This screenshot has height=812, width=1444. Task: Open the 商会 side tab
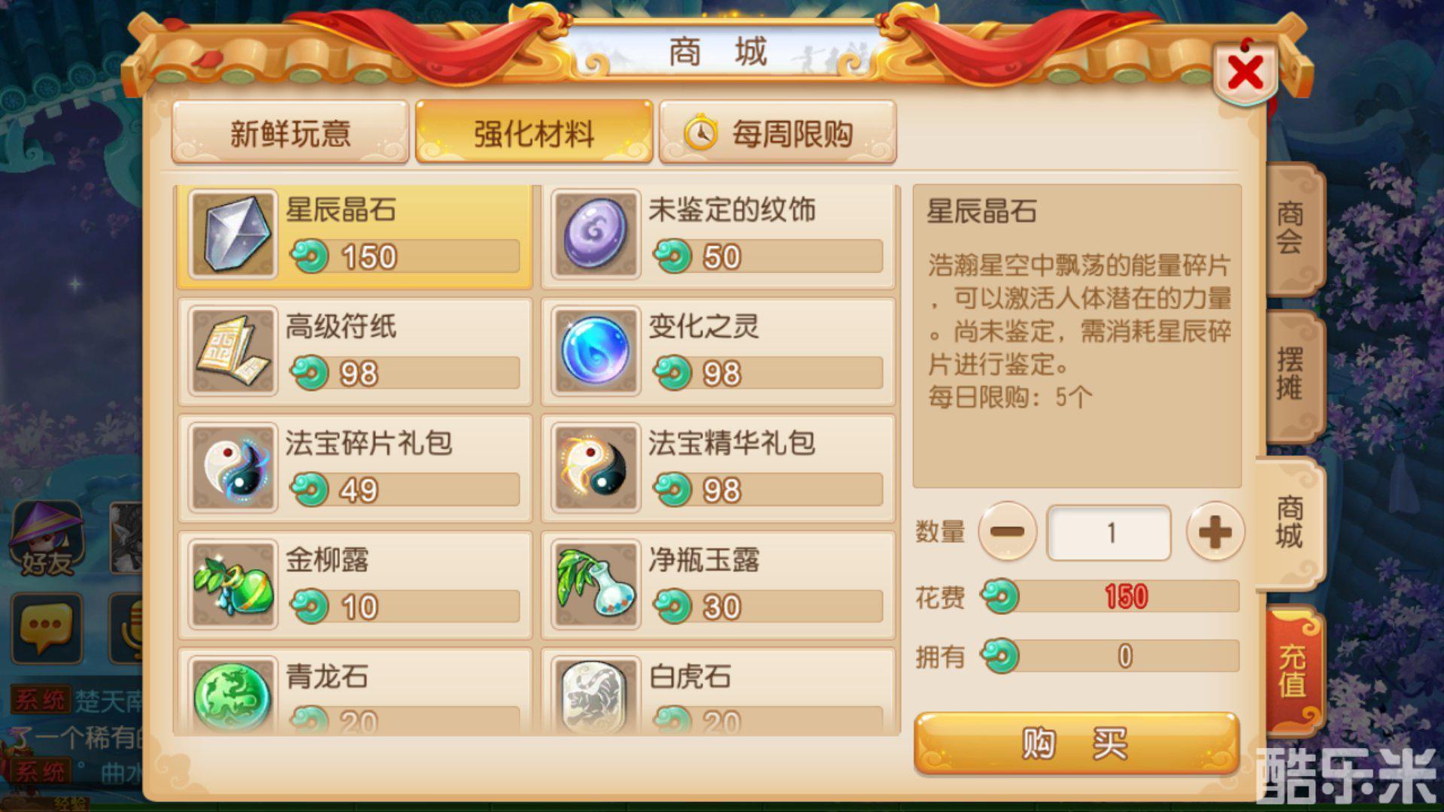tap(1291, 228)
